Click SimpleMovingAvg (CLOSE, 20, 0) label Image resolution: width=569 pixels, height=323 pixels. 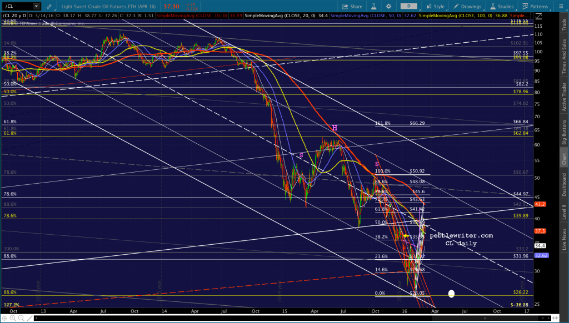(280, 16)
